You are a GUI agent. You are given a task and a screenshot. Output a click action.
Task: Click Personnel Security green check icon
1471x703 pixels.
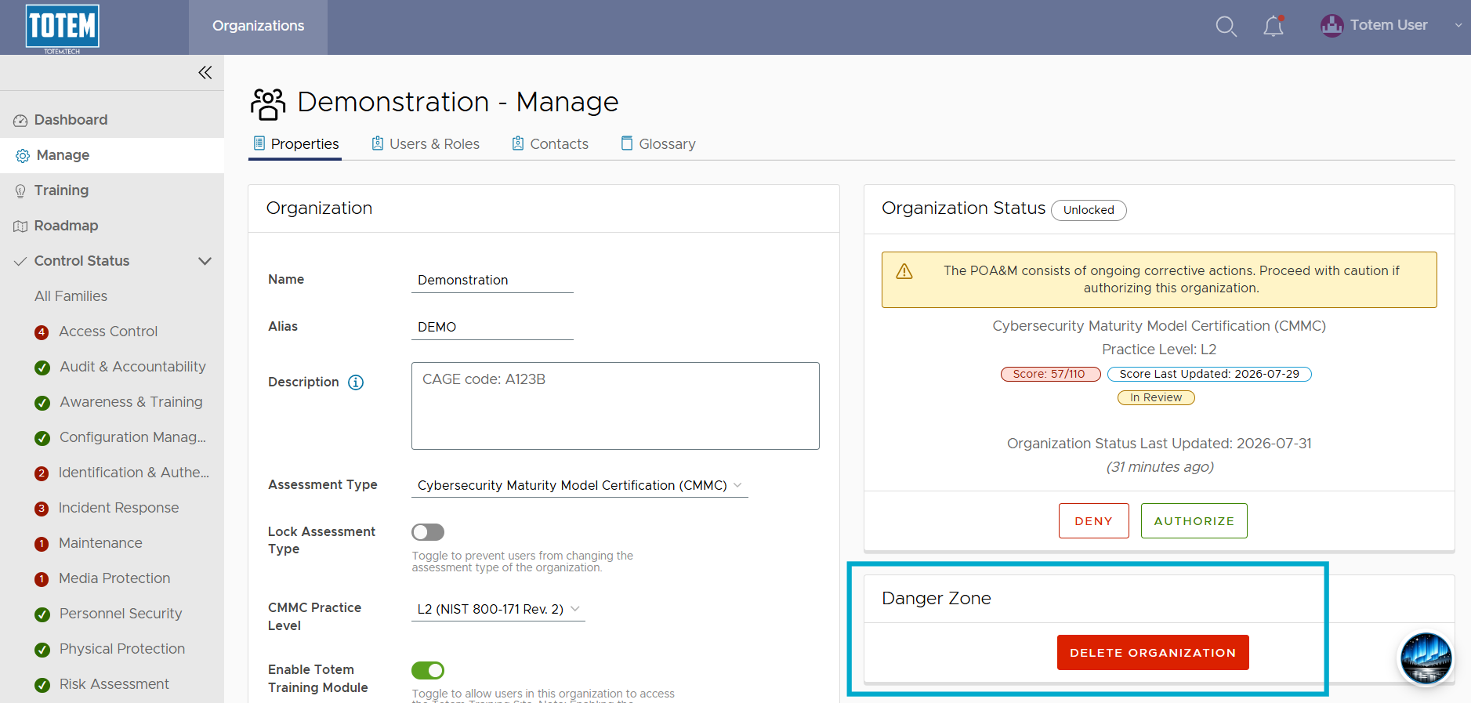(x=42, y=614)
